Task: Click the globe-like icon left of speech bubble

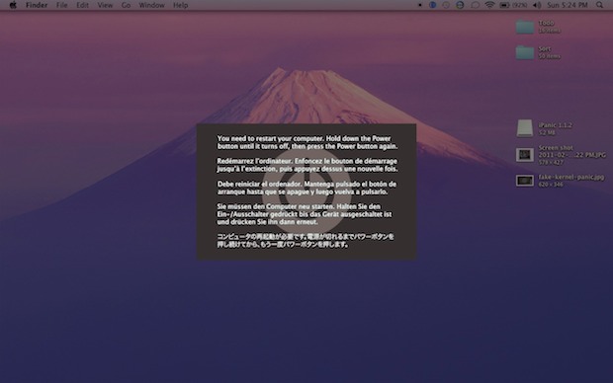Action: click(460, 5)
